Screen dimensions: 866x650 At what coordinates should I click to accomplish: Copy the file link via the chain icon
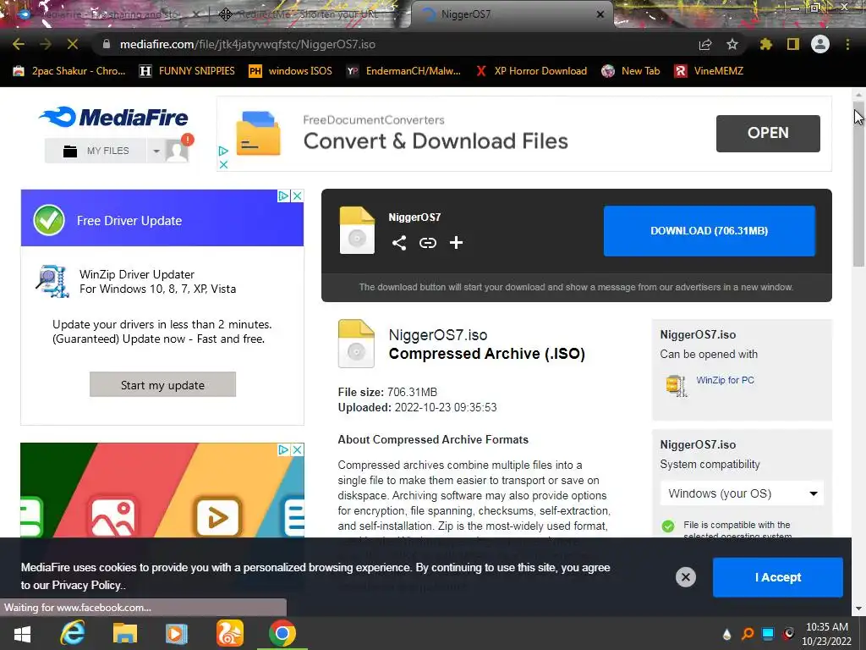pyautogui.click(x=427, y=243)
